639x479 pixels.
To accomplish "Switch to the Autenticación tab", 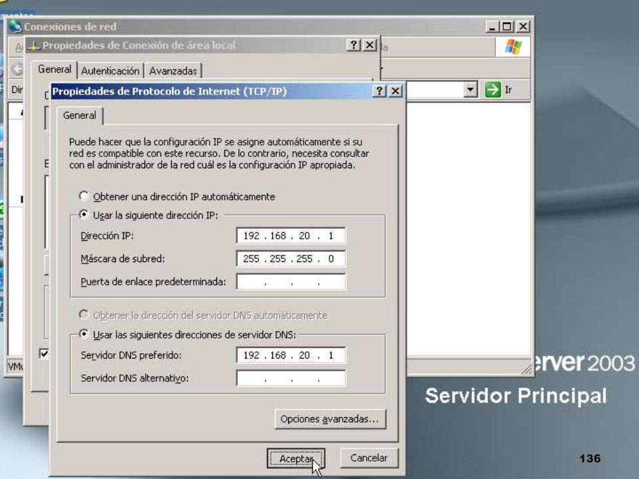I will 110,71.
